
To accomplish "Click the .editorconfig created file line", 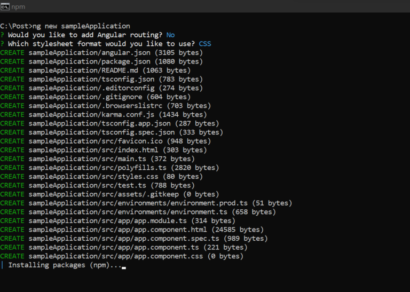I will tap(101, 88).
